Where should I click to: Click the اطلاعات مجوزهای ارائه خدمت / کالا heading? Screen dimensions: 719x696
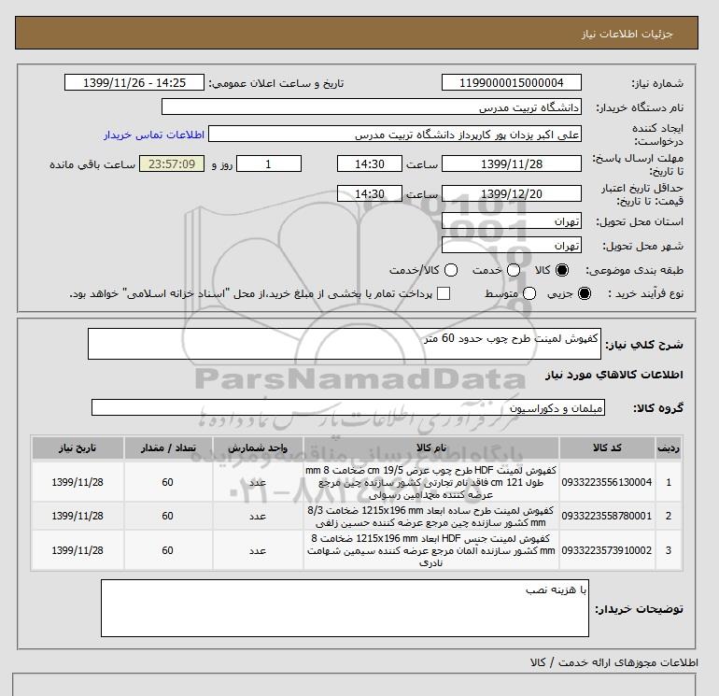(614, 662)
